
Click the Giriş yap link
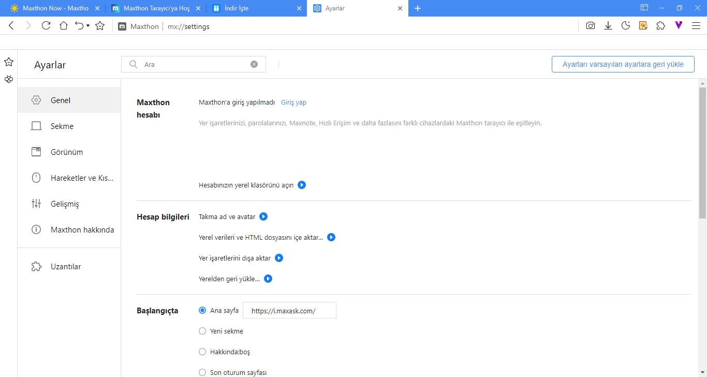(x=293, y=103)
